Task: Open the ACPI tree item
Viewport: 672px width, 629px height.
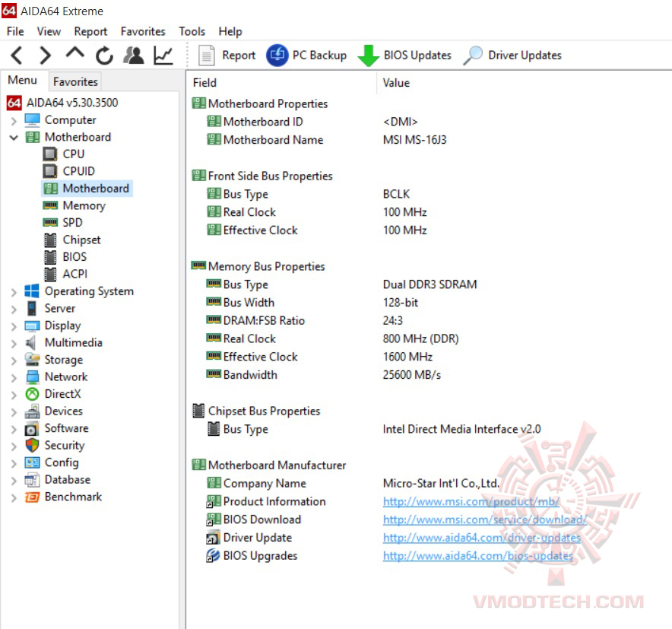Action: pyautogui.click(x=75, y=274)
